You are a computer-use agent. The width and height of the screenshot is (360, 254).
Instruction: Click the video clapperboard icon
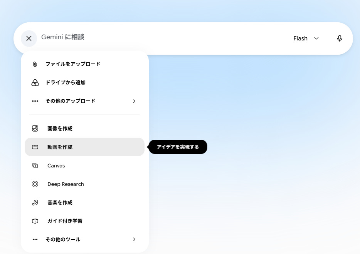click(x=35, y=147)
